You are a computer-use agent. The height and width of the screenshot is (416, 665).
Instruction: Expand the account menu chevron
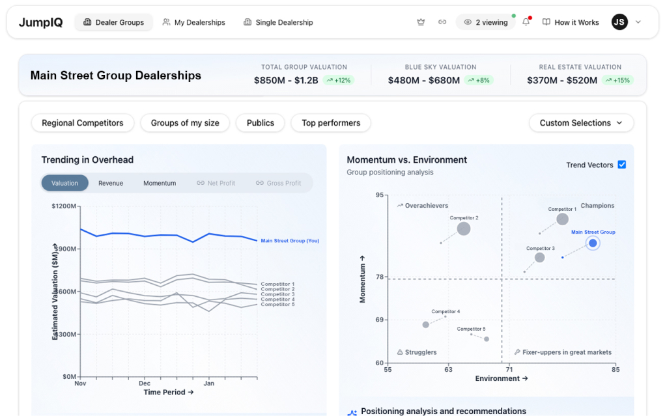(x=638, y=22)
